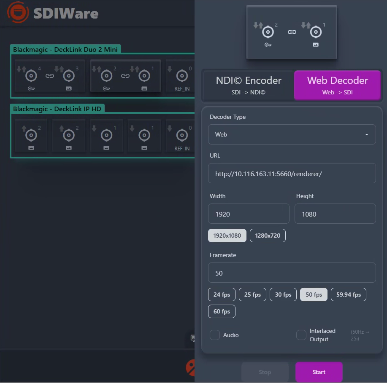Open the Decoder Type dropdown
Image resolution: width=387 pixels, height=383 pixels.
click(x=292, y=134)
